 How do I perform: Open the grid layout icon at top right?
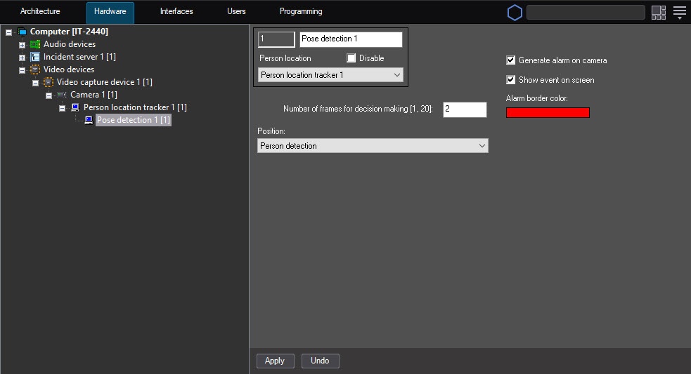pos(659,12)
